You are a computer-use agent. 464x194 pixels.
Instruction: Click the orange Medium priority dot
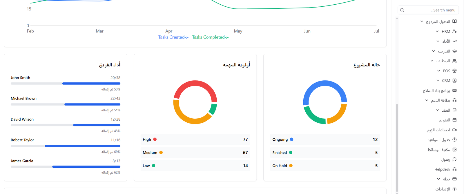(161, 153)
